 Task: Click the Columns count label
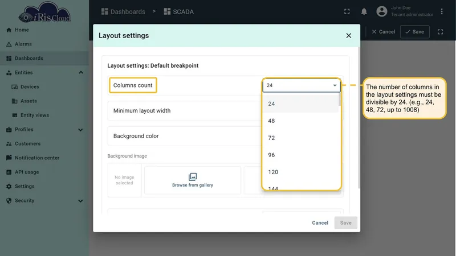(x=133, y=85)
